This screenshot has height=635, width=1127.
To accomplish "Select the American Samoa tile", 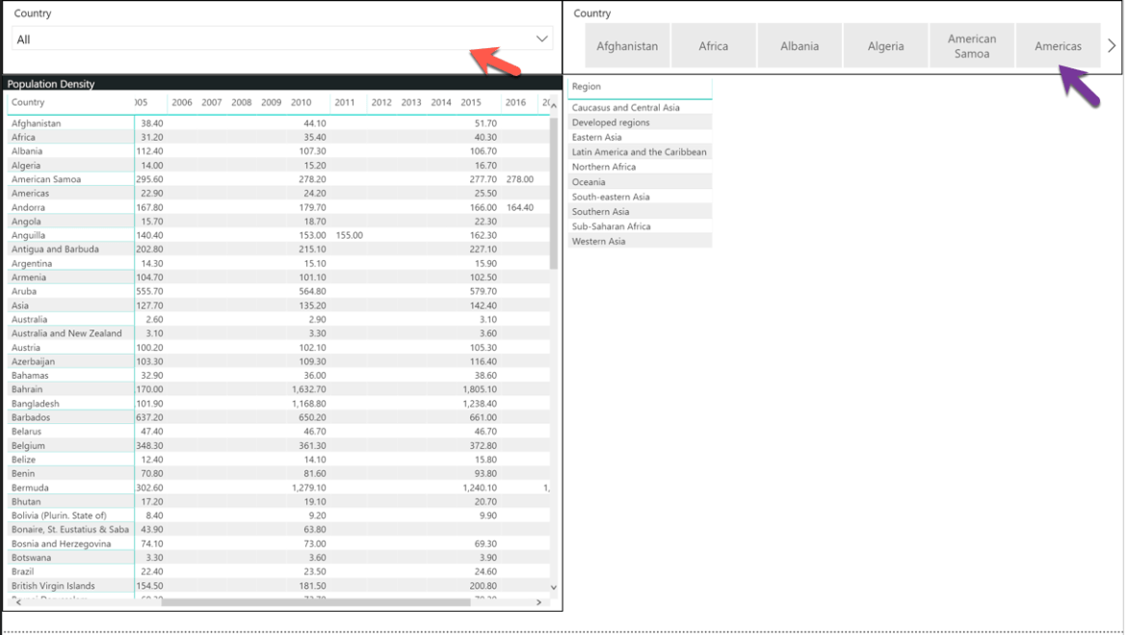I will click(972, 46).
